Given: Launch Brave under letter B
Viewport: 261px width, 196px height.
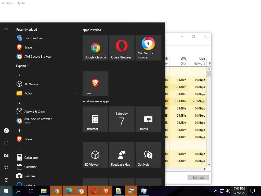Looking at the screenshot, I should tap(46, 139).
